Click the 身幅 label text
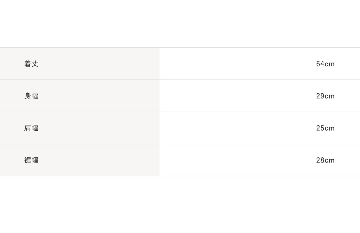 coord(31,96)
